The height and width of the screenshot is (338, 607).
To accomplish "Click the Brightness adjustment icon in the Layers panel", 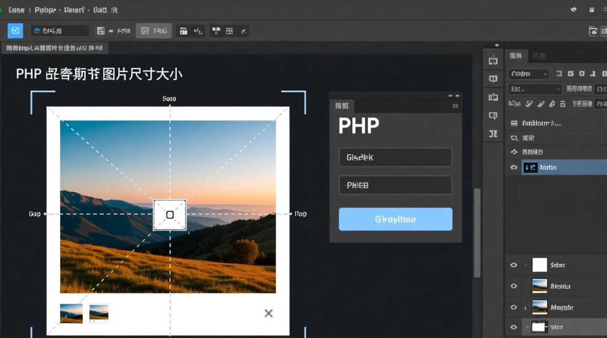I will [x=514, y=123].
